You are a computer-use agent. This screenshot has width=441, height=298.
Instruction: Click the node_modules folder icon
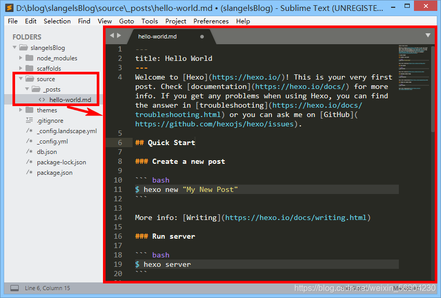29,58
